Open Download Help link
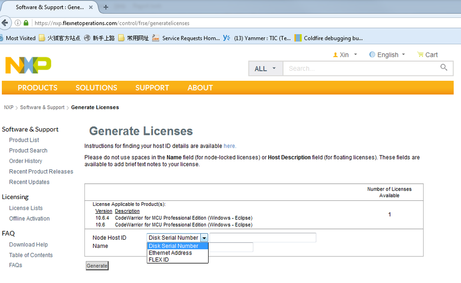The width and height of the screenshot is (461, 283). click(x=29, y=245)
